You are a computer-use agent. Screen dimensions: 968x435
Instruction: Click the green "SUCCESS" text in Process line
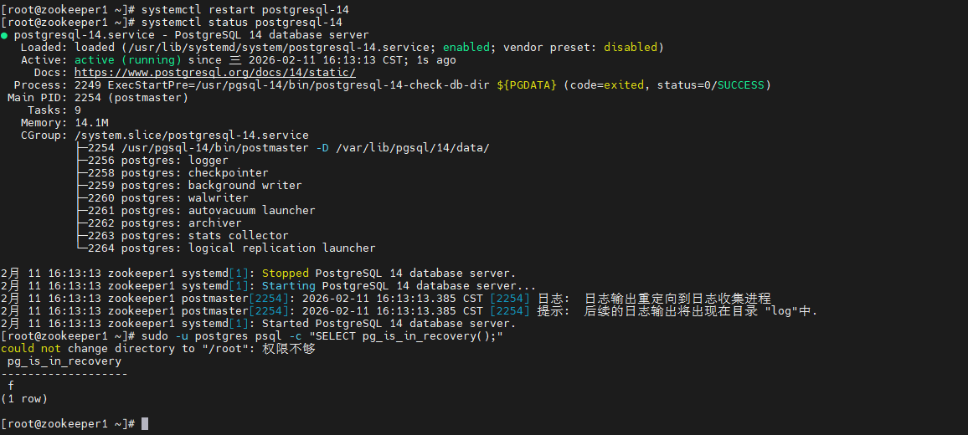[739, 85]
